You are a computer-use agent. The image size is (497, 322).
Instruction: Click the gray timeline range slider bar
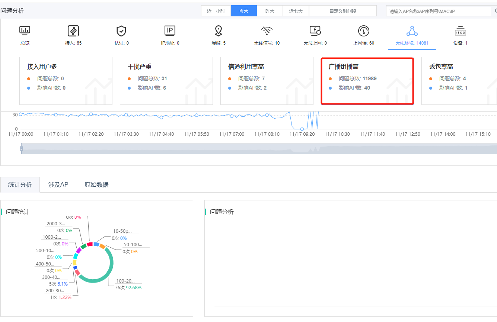click(259, 149)
